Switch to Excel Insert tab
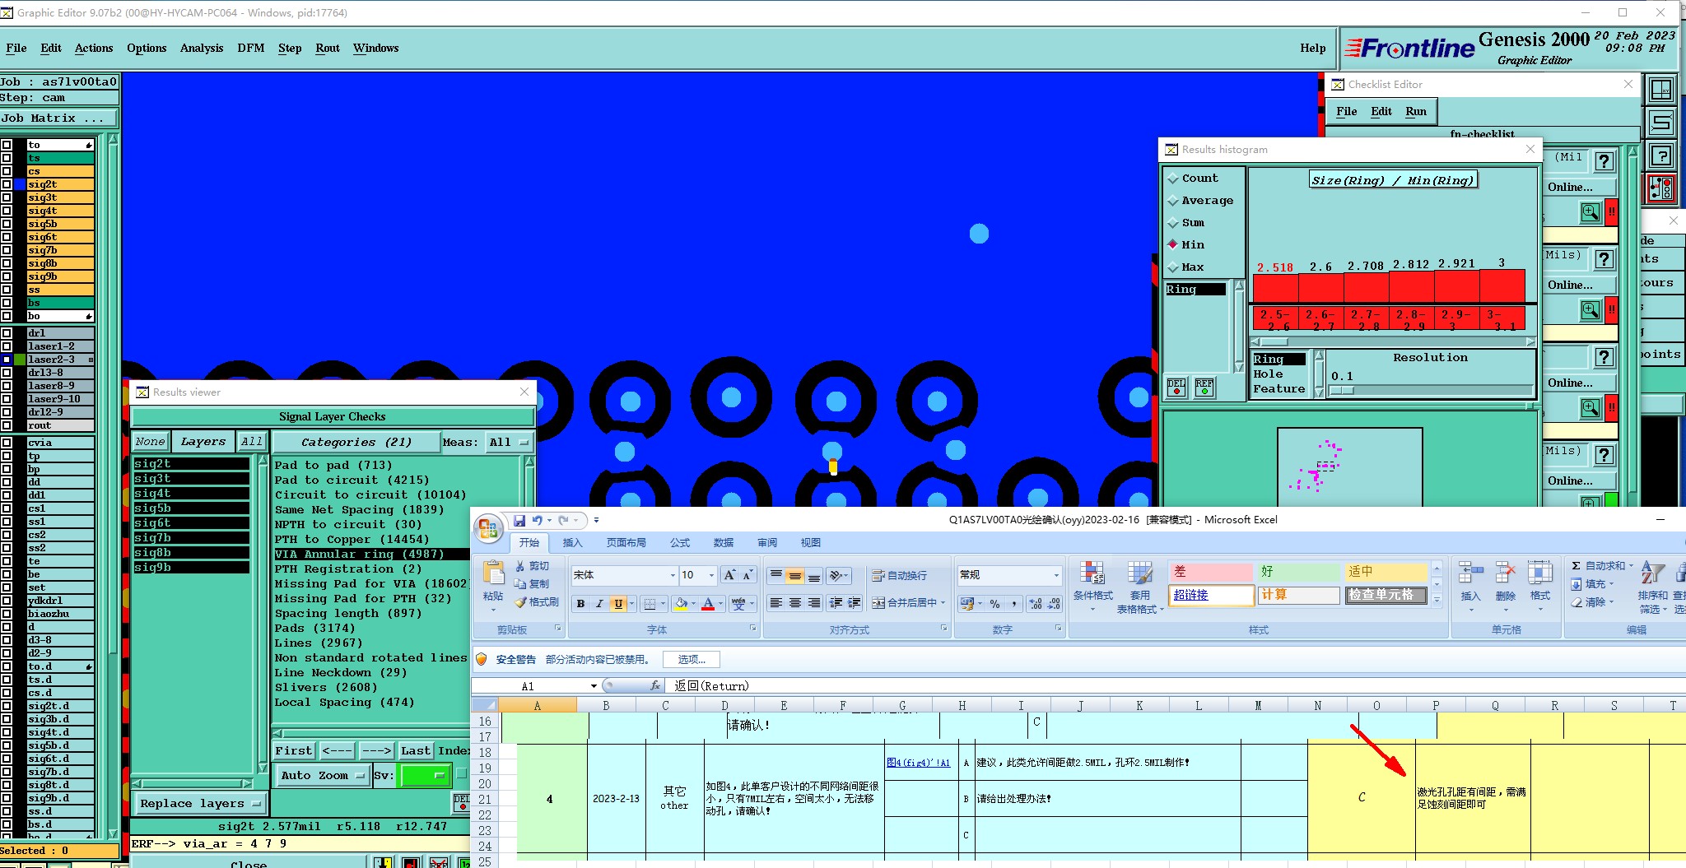 [572, 542]
